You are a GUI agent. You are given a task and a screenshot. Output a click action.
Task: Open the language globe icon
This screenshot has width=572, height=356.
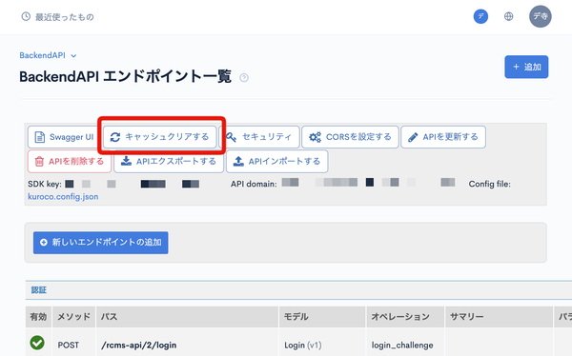(x=508, y=16)
